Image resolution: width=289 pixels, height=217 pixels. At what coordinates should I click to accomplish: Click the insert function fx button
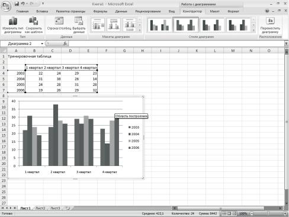coord(65,44)
